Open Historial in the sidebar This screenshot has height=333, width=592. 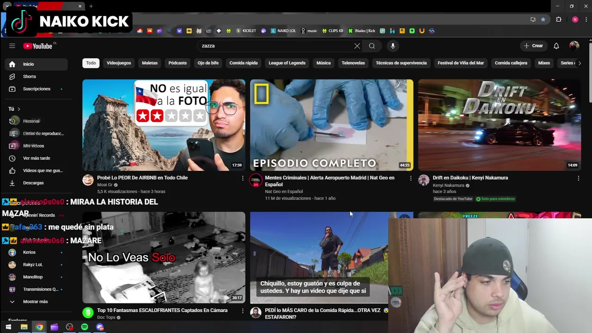pyautogui.click(x=37, y=121)
